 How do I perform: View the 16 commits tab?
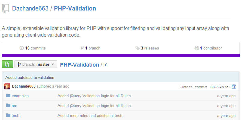pyautogui.click(x=33, y=48)
